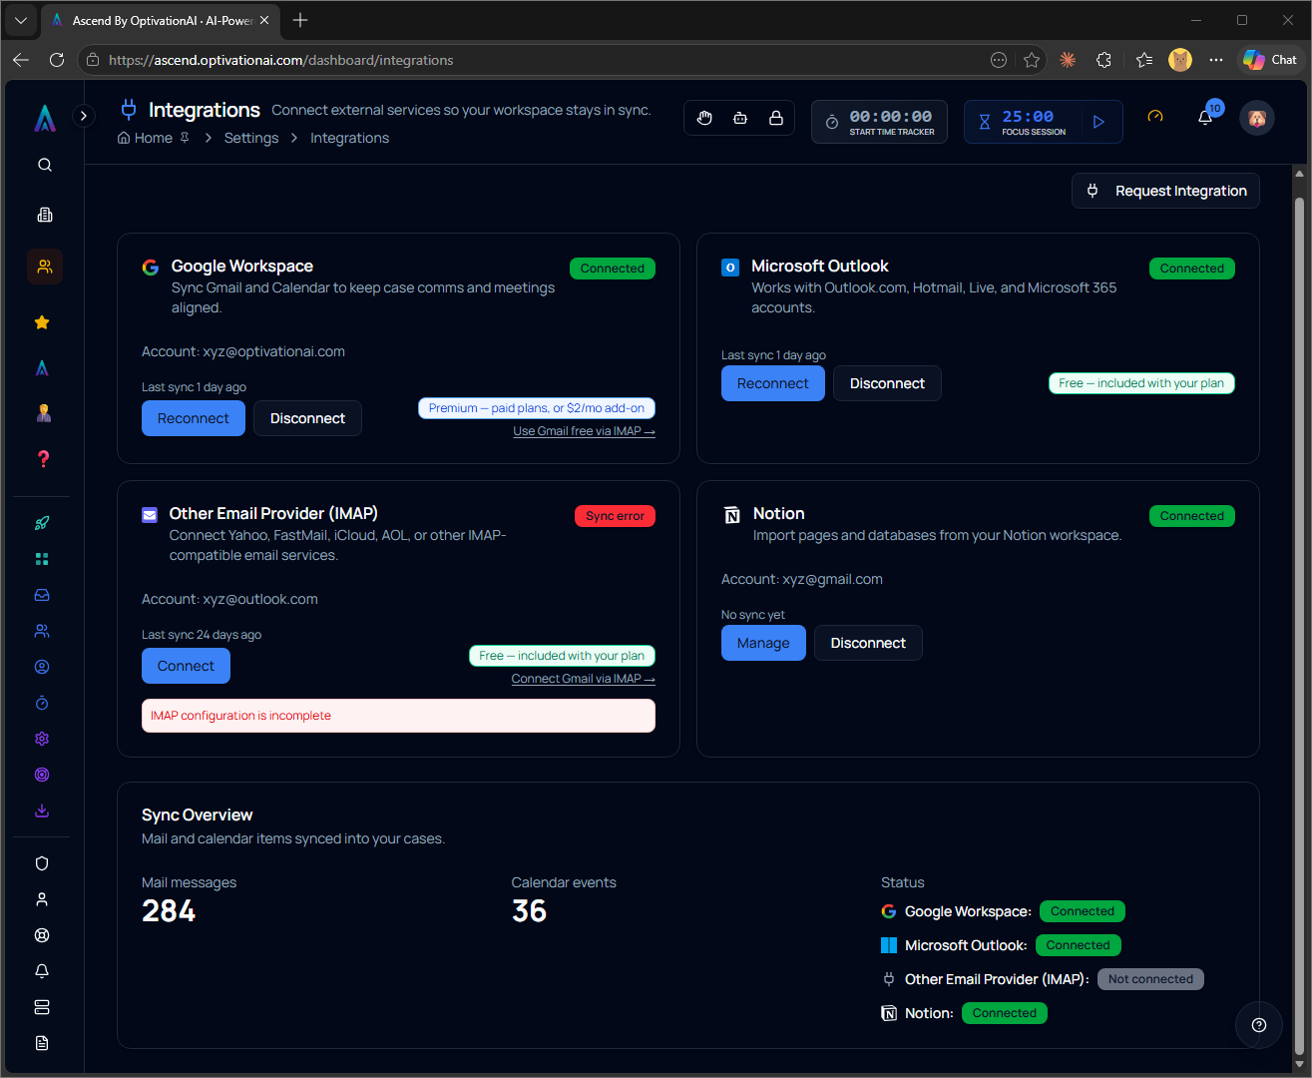Viewport: 1312px width, 1078px height.
Task: Select the rocket launch icon in sidebar
Action: pyautogui.click(x=41, y=522)
